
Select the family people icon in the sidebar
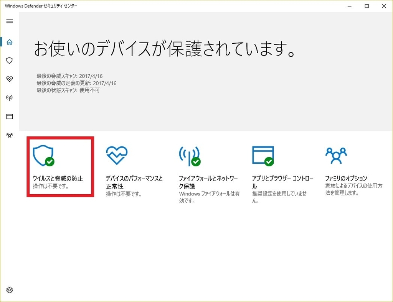click(10, 135)
